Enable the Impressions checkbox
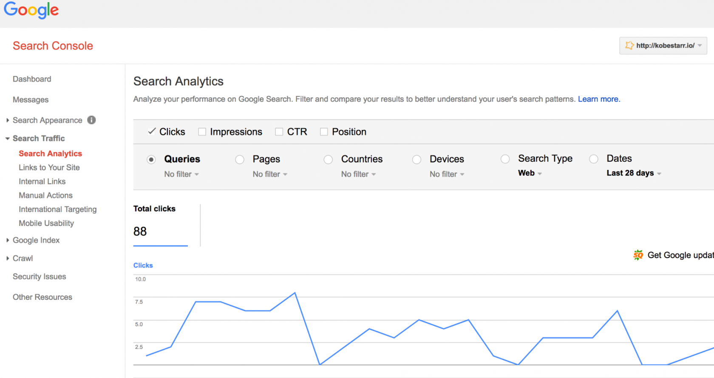 click(x=202, y=132)
